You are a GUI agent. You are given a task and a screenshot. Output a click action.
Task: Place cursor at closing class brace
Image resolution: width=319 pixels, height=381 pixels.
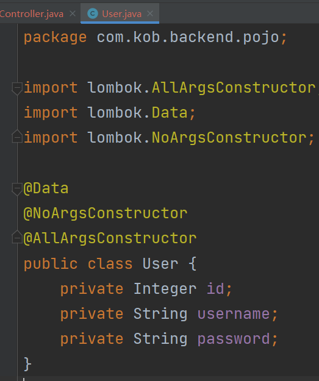coord(27,364)
